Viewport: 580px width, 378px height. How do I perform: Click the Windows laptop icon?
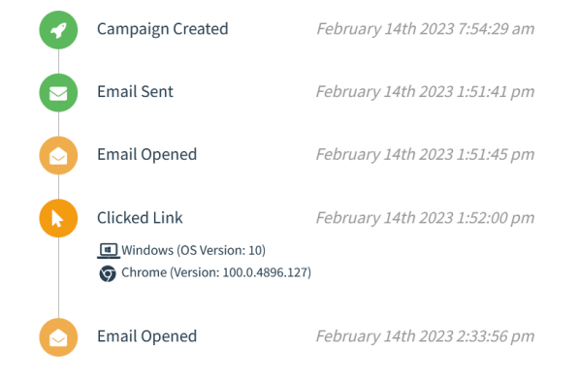tap(109, 250)
